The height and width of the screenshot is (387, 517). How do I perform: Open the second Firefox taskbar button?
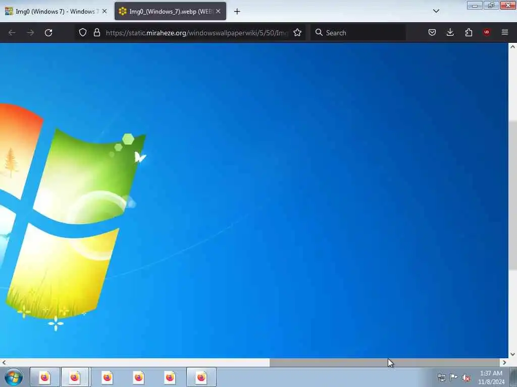75,377
